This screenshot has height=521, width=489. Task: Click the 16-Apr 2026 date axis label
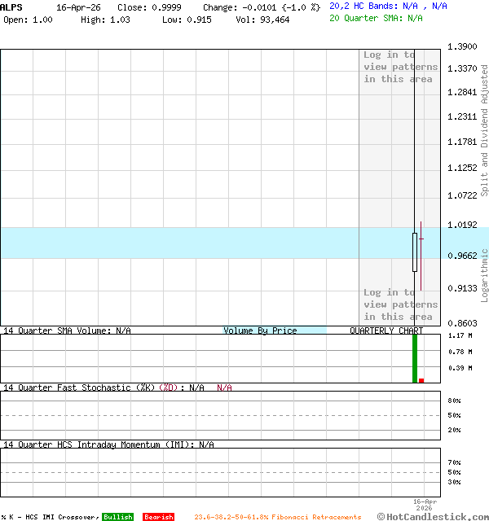[x=425, y=505]
